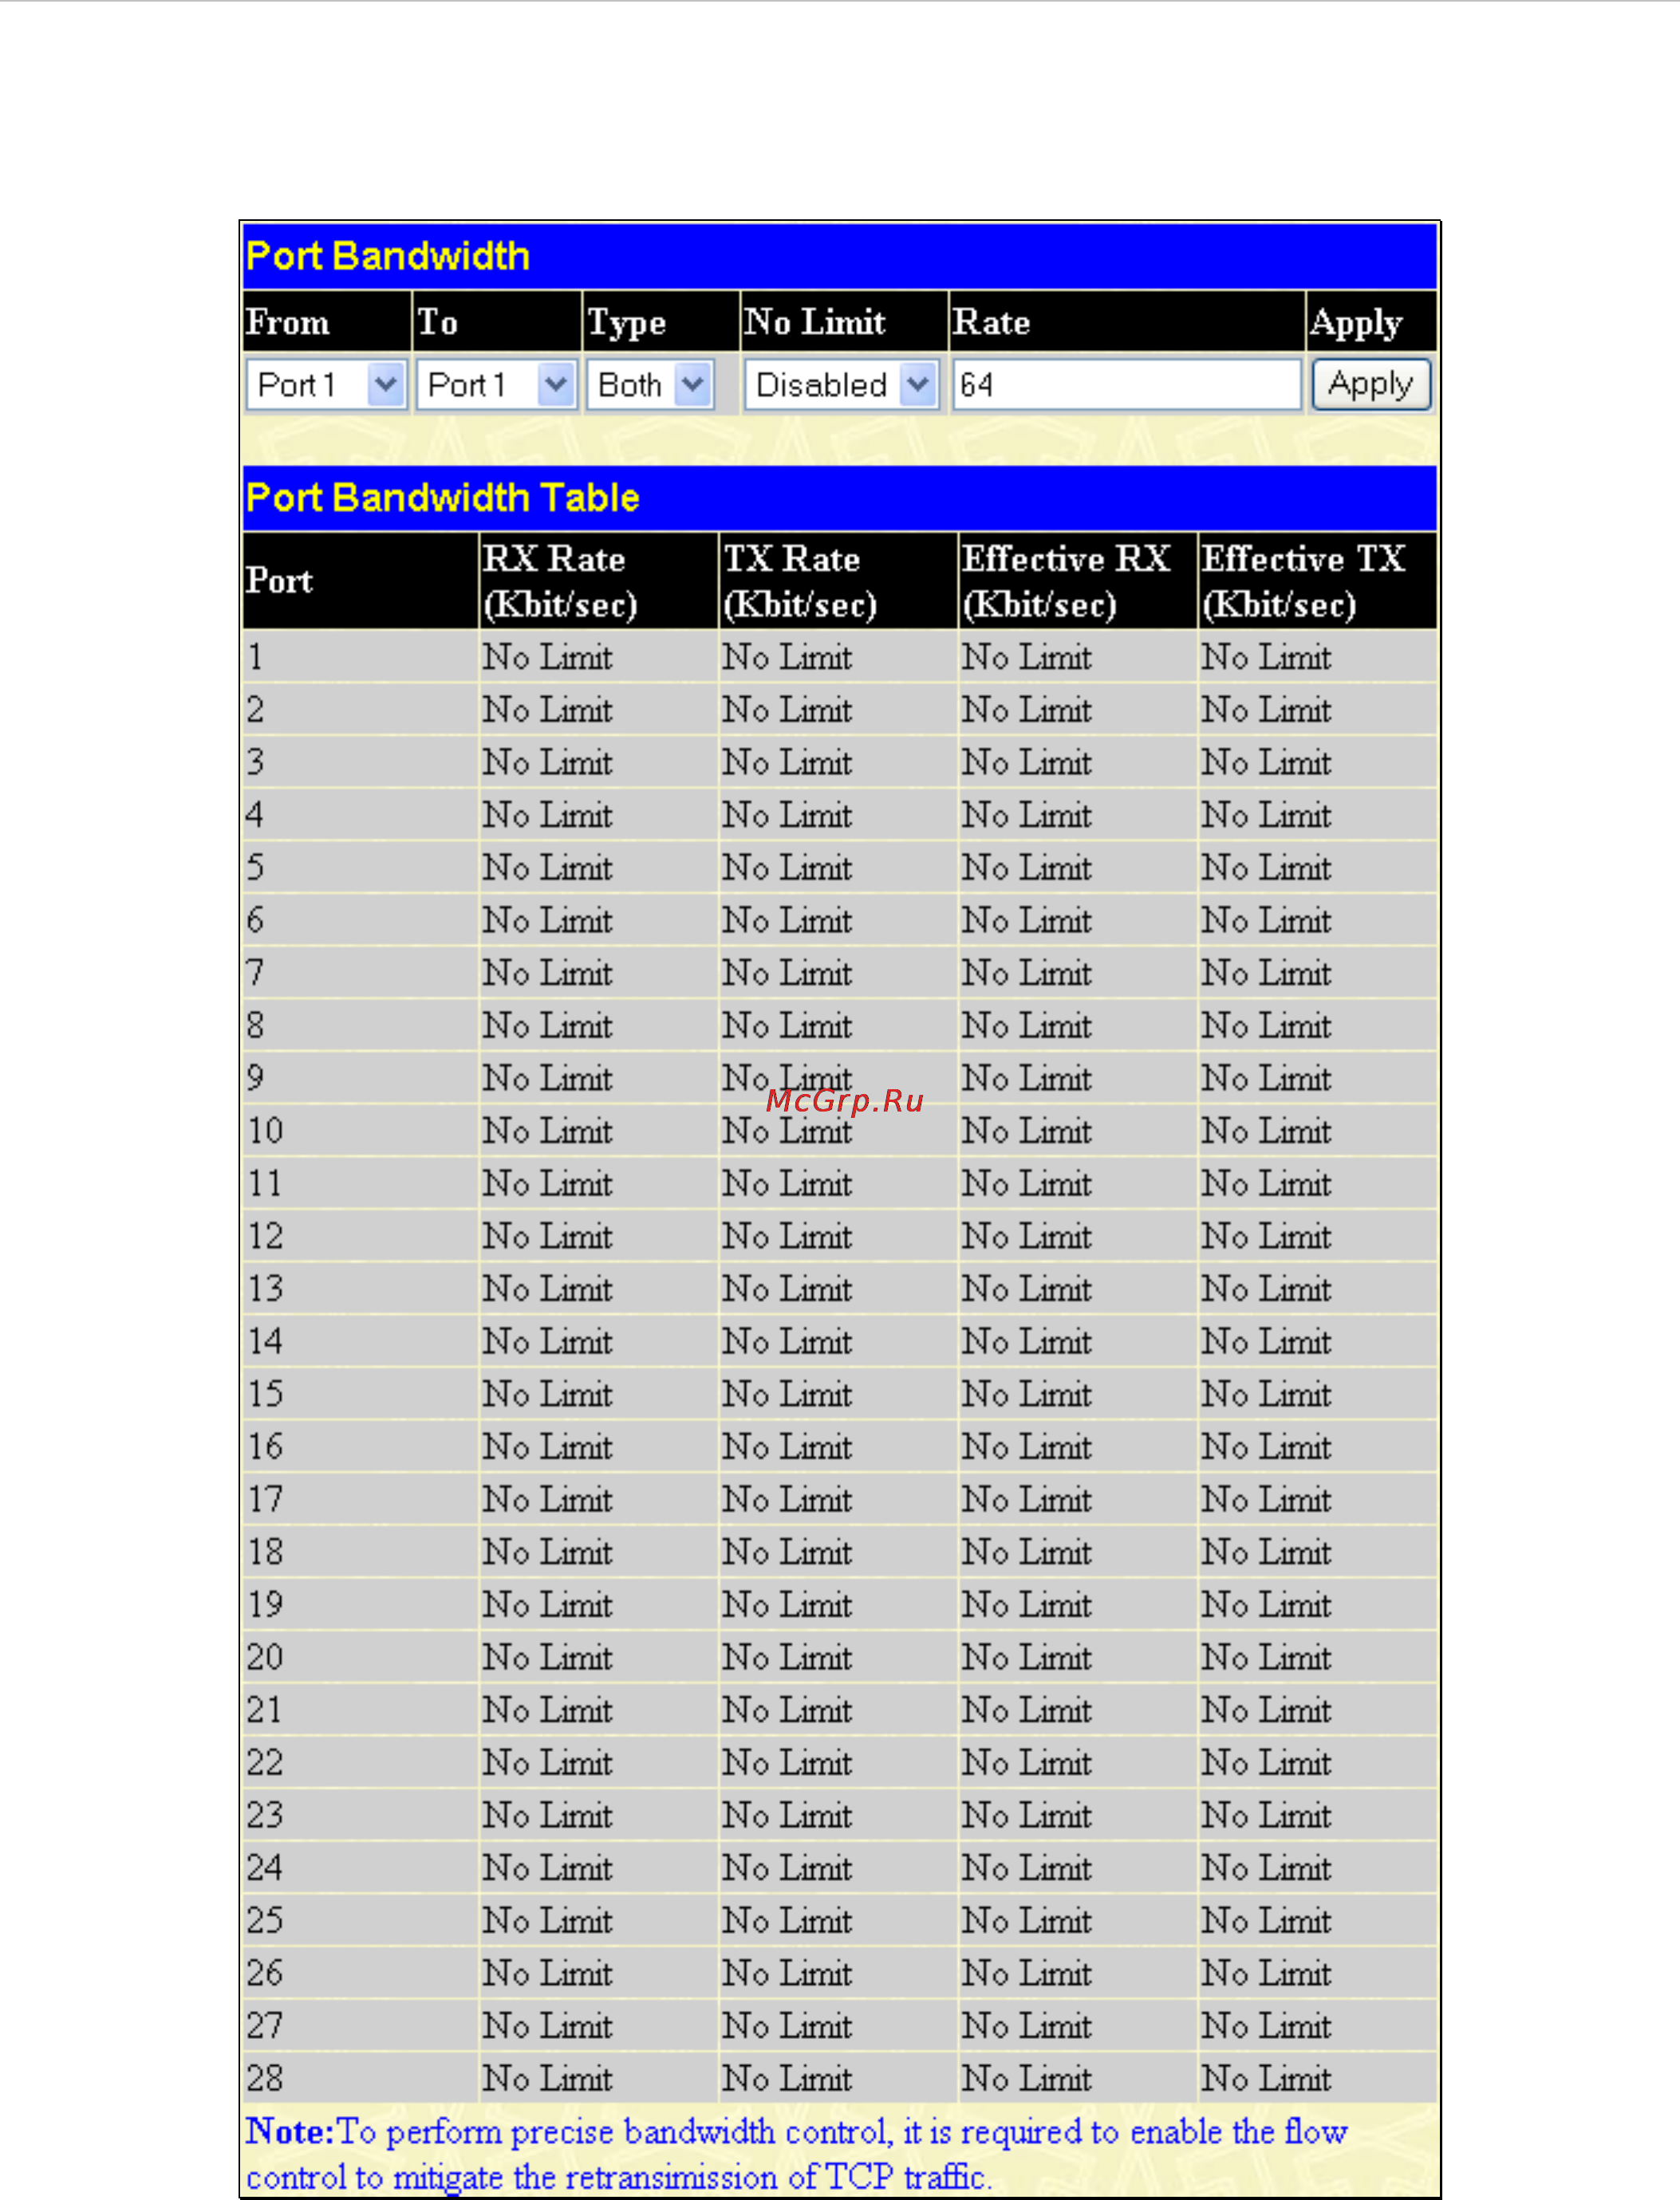
Task: Click port number 20 in the table
Action: click(266, 1656)
